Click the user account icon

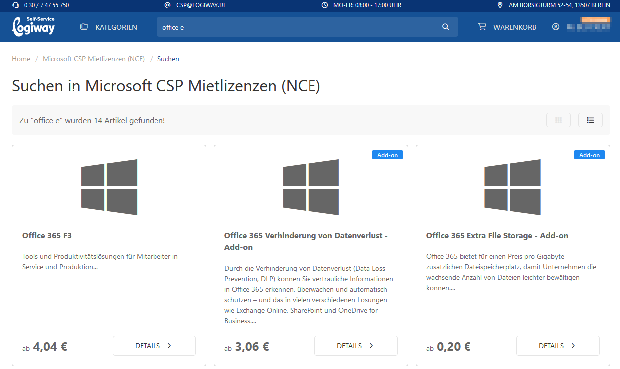[556, 27]
